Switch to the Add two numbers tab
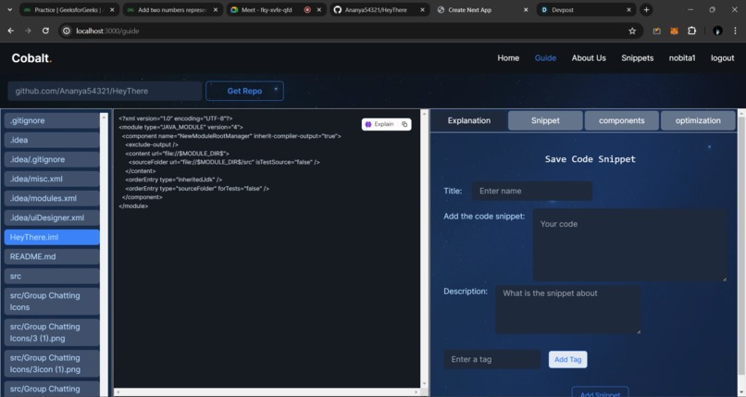The width and height of the screenshot is (746, 397). (172, 9)
